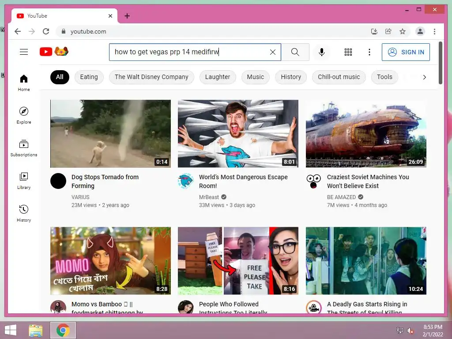452x339 pixels.
Task: Select the History filter chip
Action: (x=291, y=77)
